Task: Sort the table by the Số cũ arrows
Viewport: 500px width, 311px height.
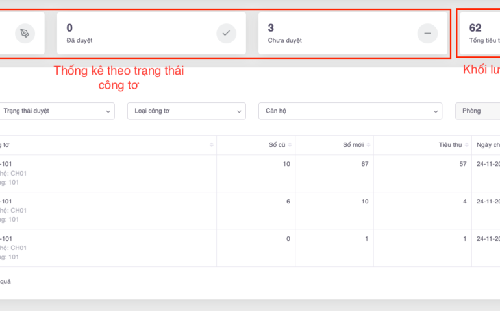Action: [290, 145]
